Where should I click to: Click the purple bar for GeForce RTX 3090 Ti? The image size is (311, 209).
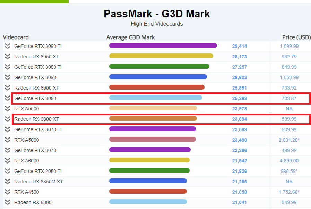tap(163, 45)
